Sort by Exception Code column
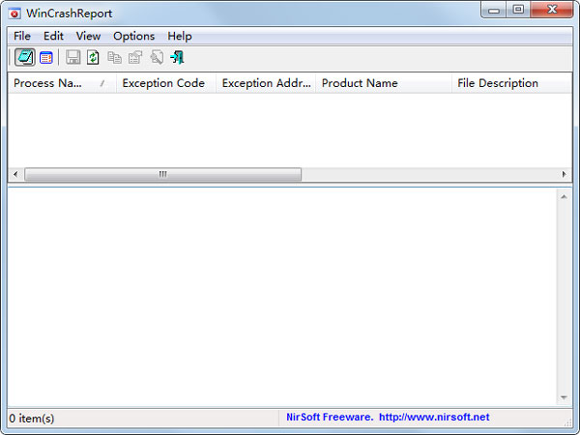 [x=163, y=83]
